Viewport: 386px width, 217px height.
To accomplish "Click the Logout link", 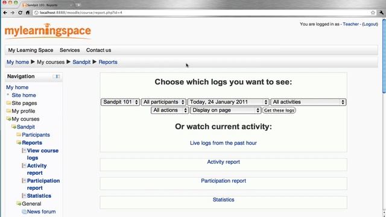I will [x=370, y=24].
